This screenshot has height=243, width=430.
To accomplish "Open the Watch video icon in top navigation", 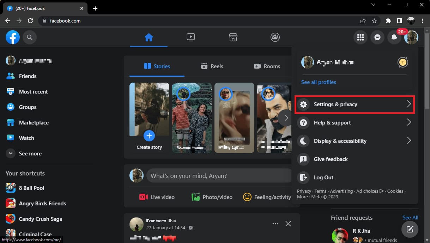I will pos(191,37).
